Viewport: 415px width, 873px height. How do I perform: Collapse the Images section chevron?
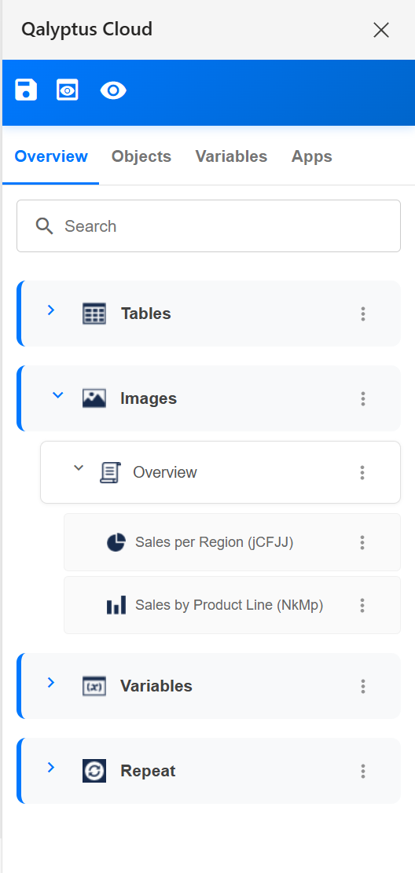pyautogui.click(x=57, y=395)
